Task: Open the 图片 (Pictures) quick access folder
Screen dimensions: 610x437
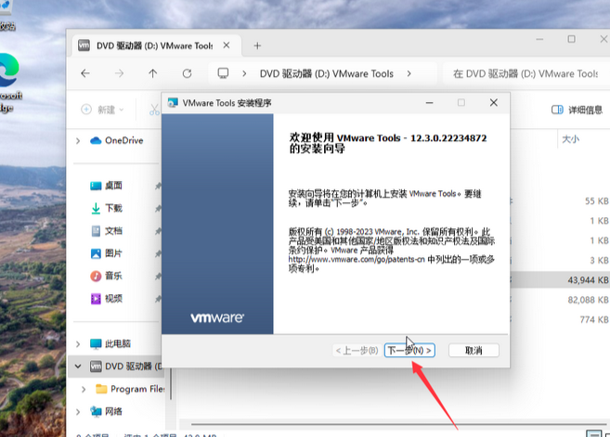Action: 112,253
